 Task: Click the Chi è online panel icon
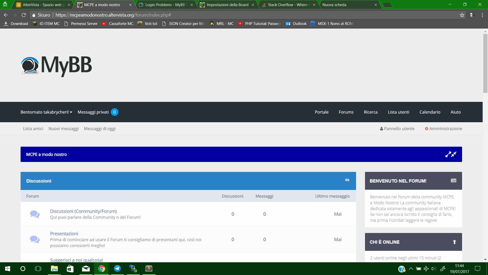[x=454, y=242]
